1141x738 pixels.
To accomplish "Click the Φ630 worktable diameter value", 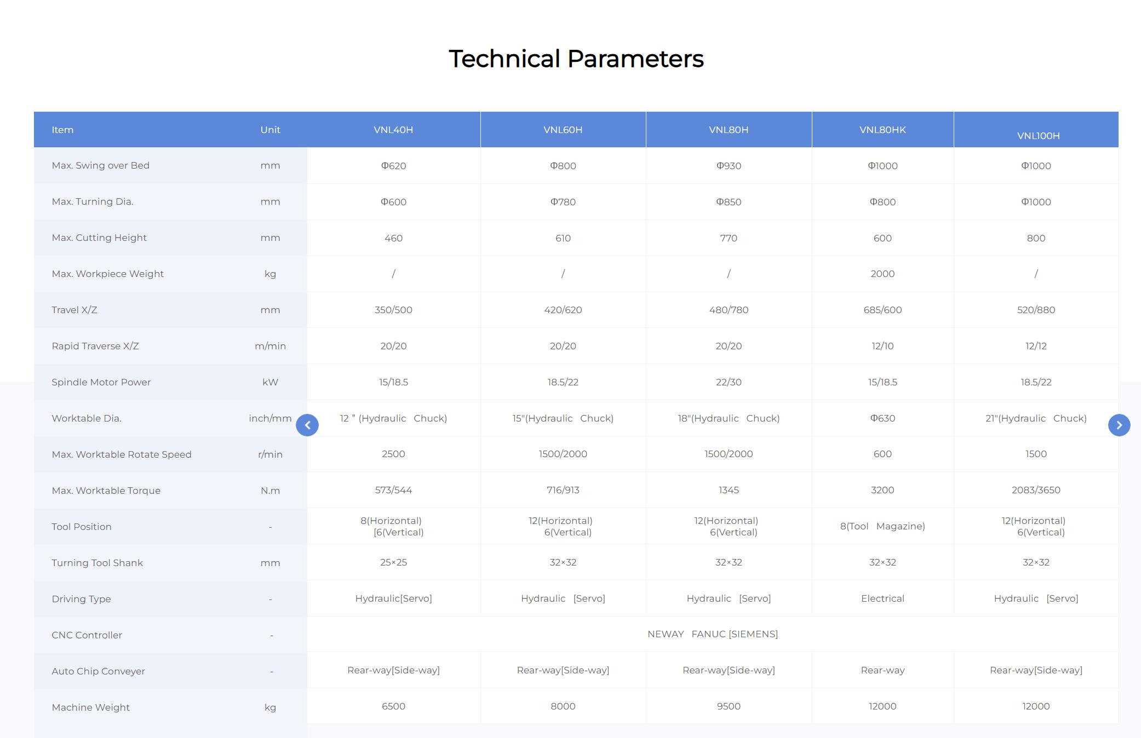I will click(882, 418).
